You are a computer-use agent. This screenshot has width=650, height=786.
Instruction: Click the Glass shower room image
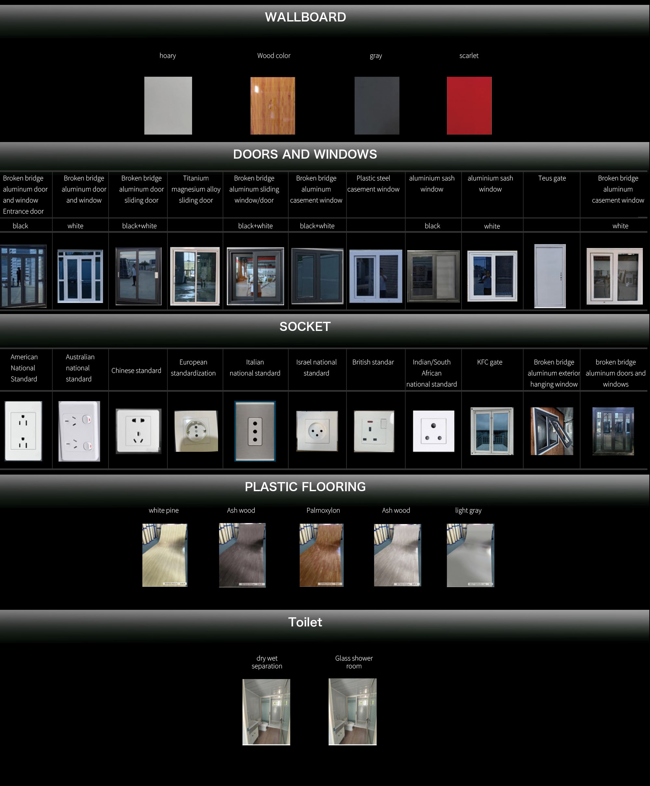click(x=352, y=712)
